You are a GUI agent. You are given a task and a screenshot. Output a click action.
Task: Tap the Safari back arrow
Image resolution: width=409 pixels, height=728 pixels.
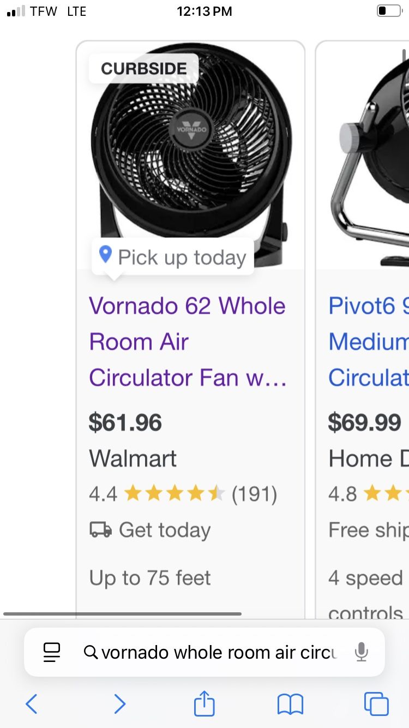(32, 704)
